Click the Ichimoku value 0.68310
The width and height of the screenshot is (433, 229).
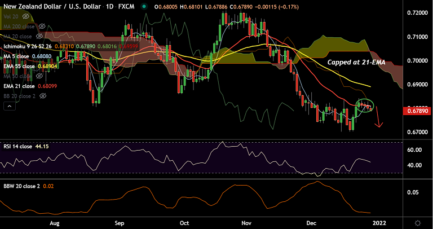pyautogui.click(x=65, y=46)
